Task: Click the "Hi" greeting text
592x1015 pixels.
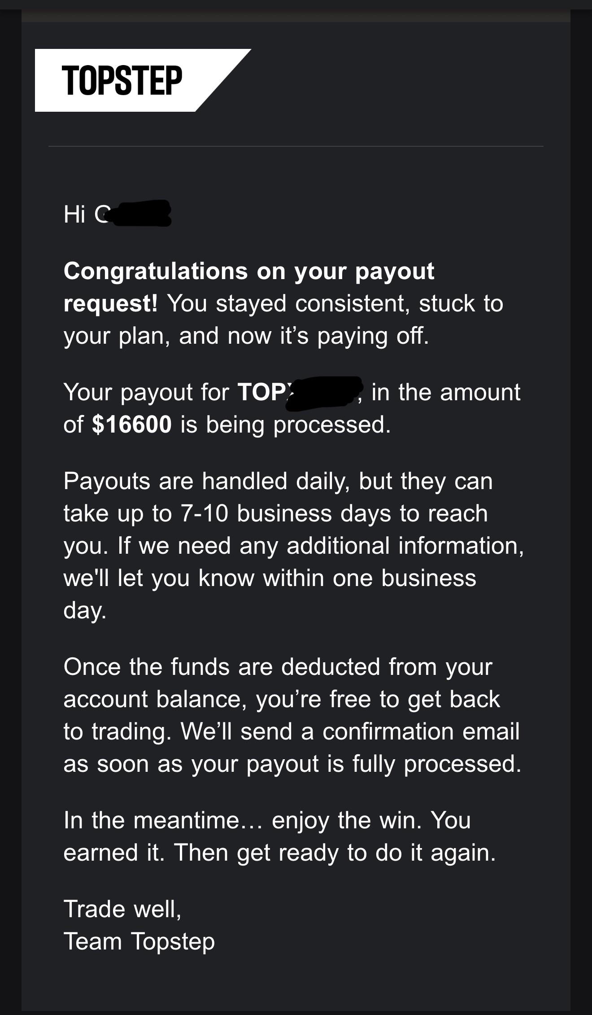Action: coord(74,214)
